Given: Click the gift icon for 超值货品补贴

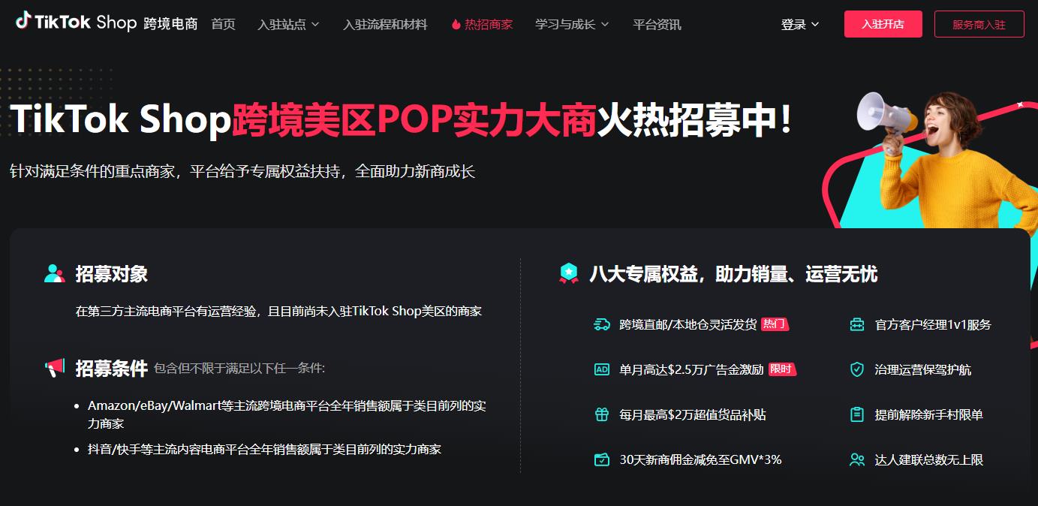Looking at the screenshot, I should [602, 414].
